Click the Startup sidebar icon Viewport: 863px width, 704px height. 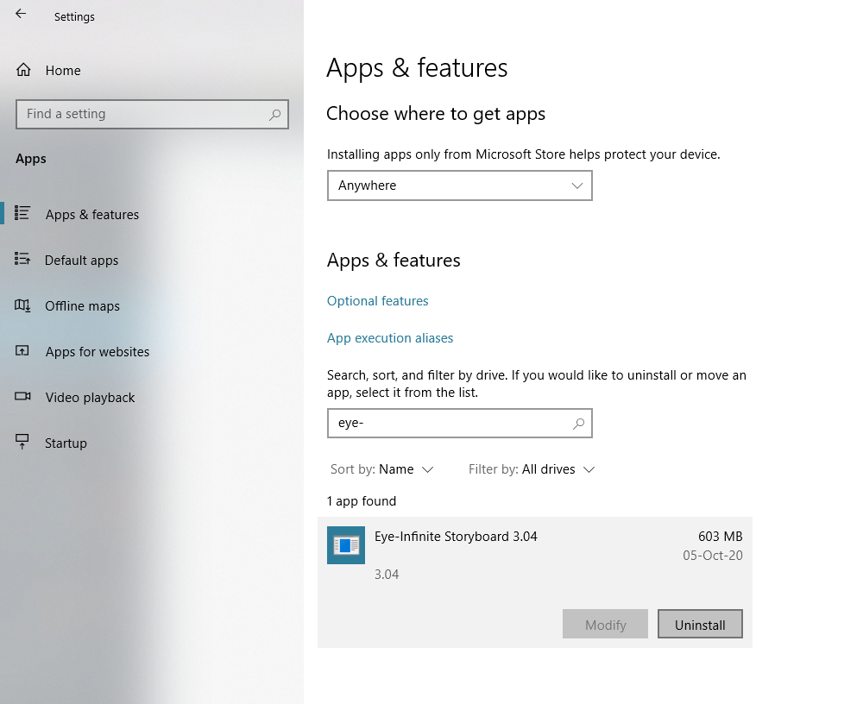(22, 442)
